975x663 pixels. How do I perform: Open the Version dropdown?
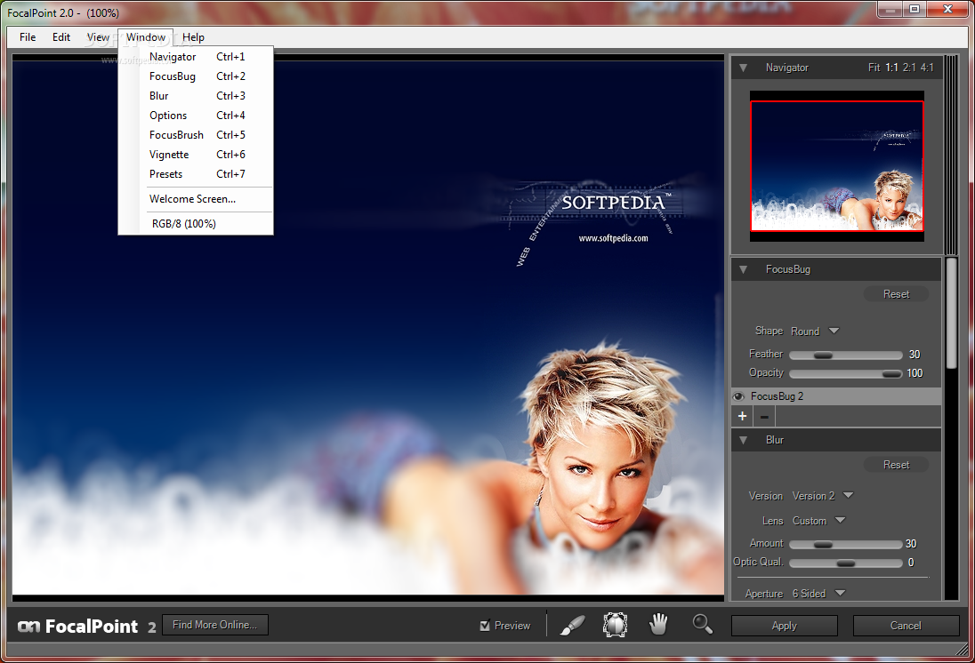[823, 496]
